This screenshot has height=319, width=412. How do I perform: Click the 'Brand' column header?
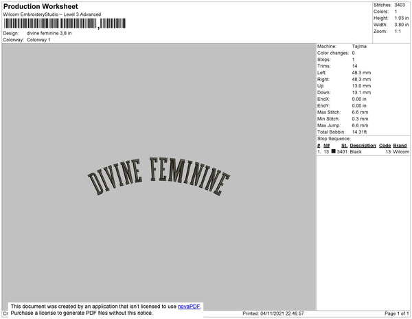coord(400,146)
